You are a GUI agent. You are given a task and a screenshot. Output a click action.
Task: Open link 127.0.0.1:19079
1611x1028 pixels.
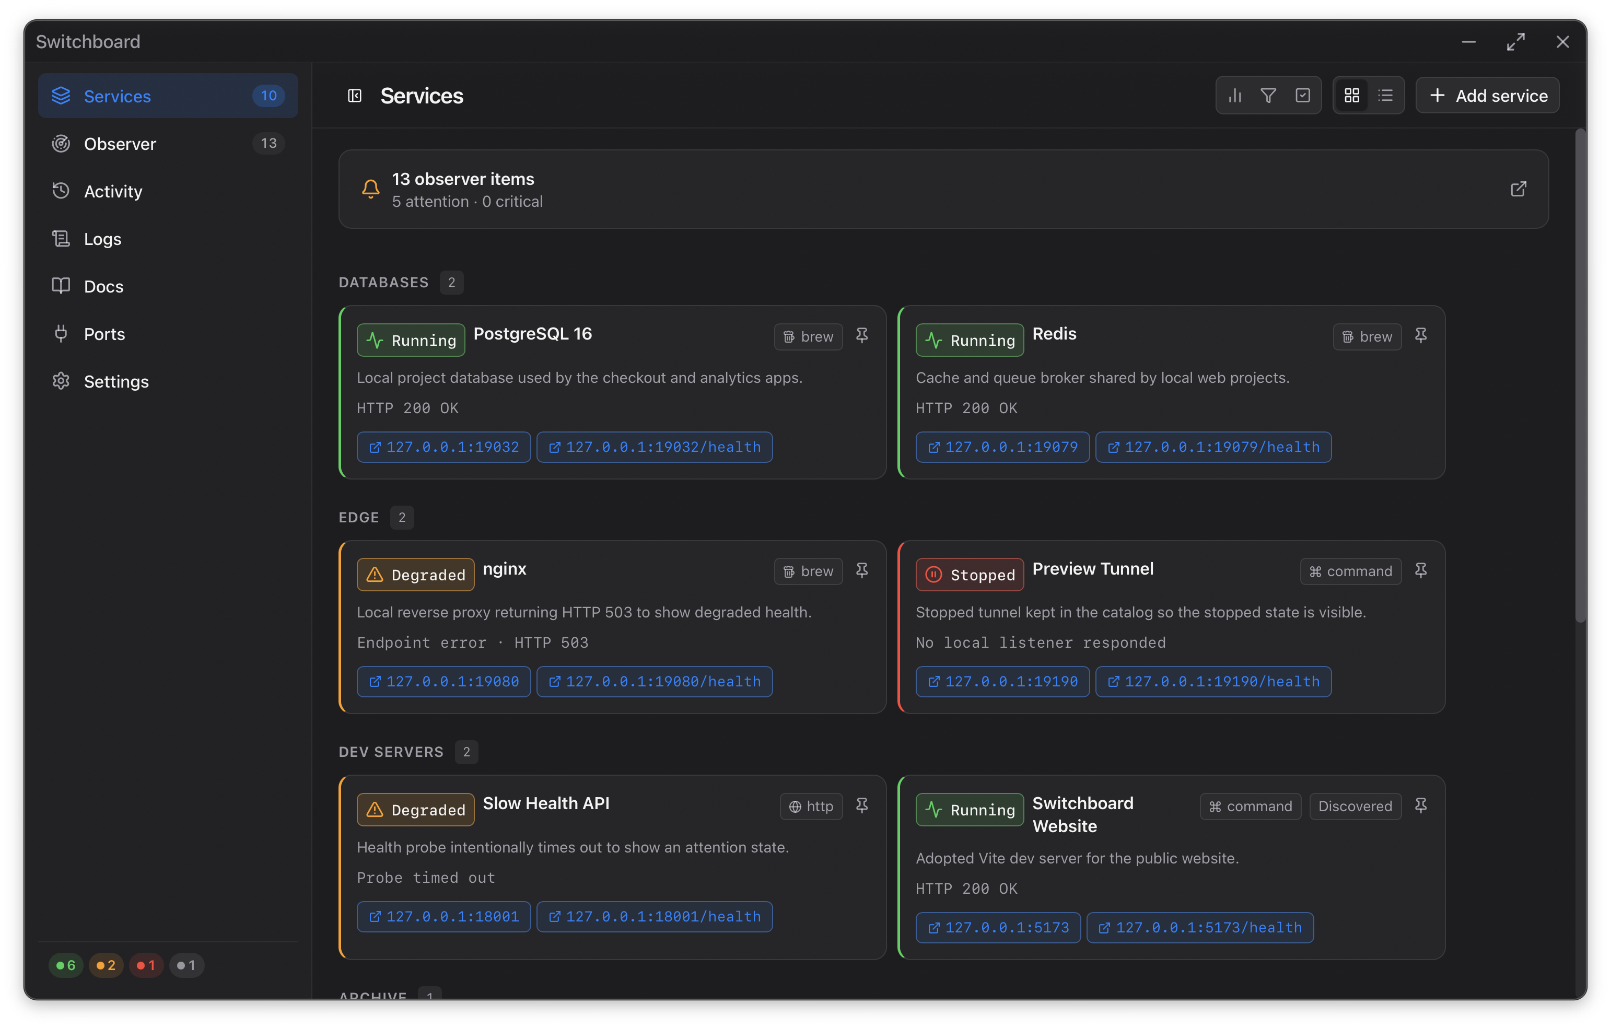pos(1002,447)
